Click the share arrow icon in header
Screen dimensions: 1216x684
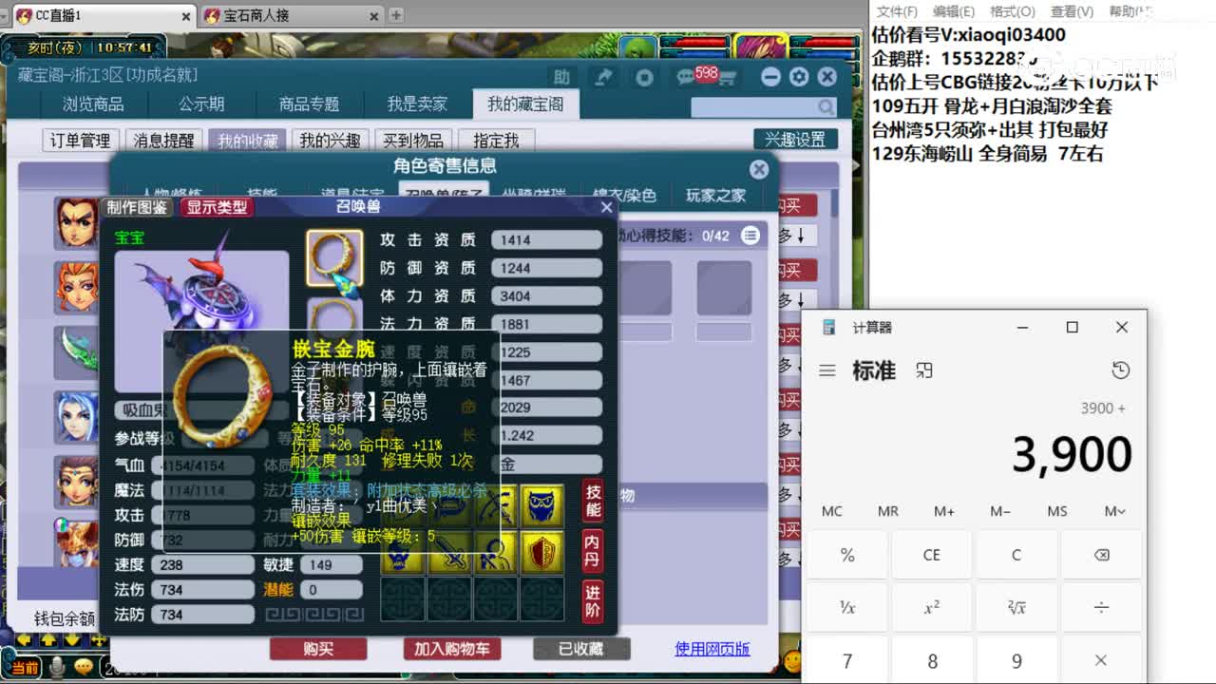(604, 77)
